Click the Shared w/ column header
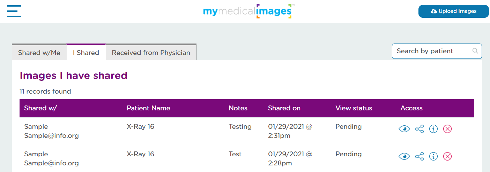The height and width of the screenshot is (172, 490). click(x=40, y=108)
